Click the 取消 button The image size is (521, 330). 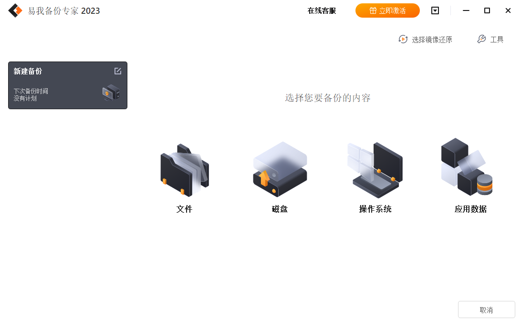(x=487, y=310)
